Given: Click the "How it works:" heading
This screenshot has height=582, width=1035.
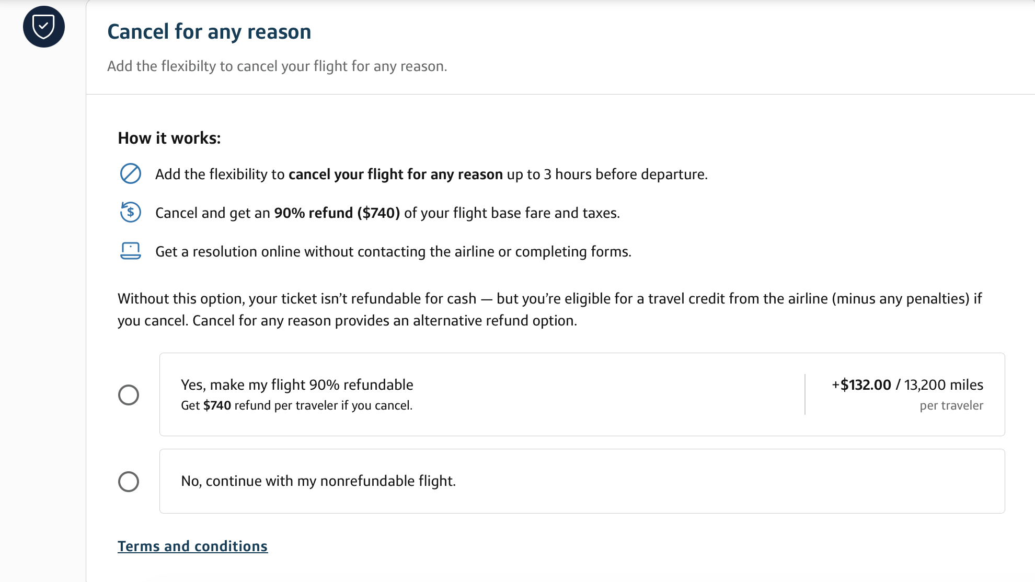Looking at the screenshot, I should coord(169,138).
